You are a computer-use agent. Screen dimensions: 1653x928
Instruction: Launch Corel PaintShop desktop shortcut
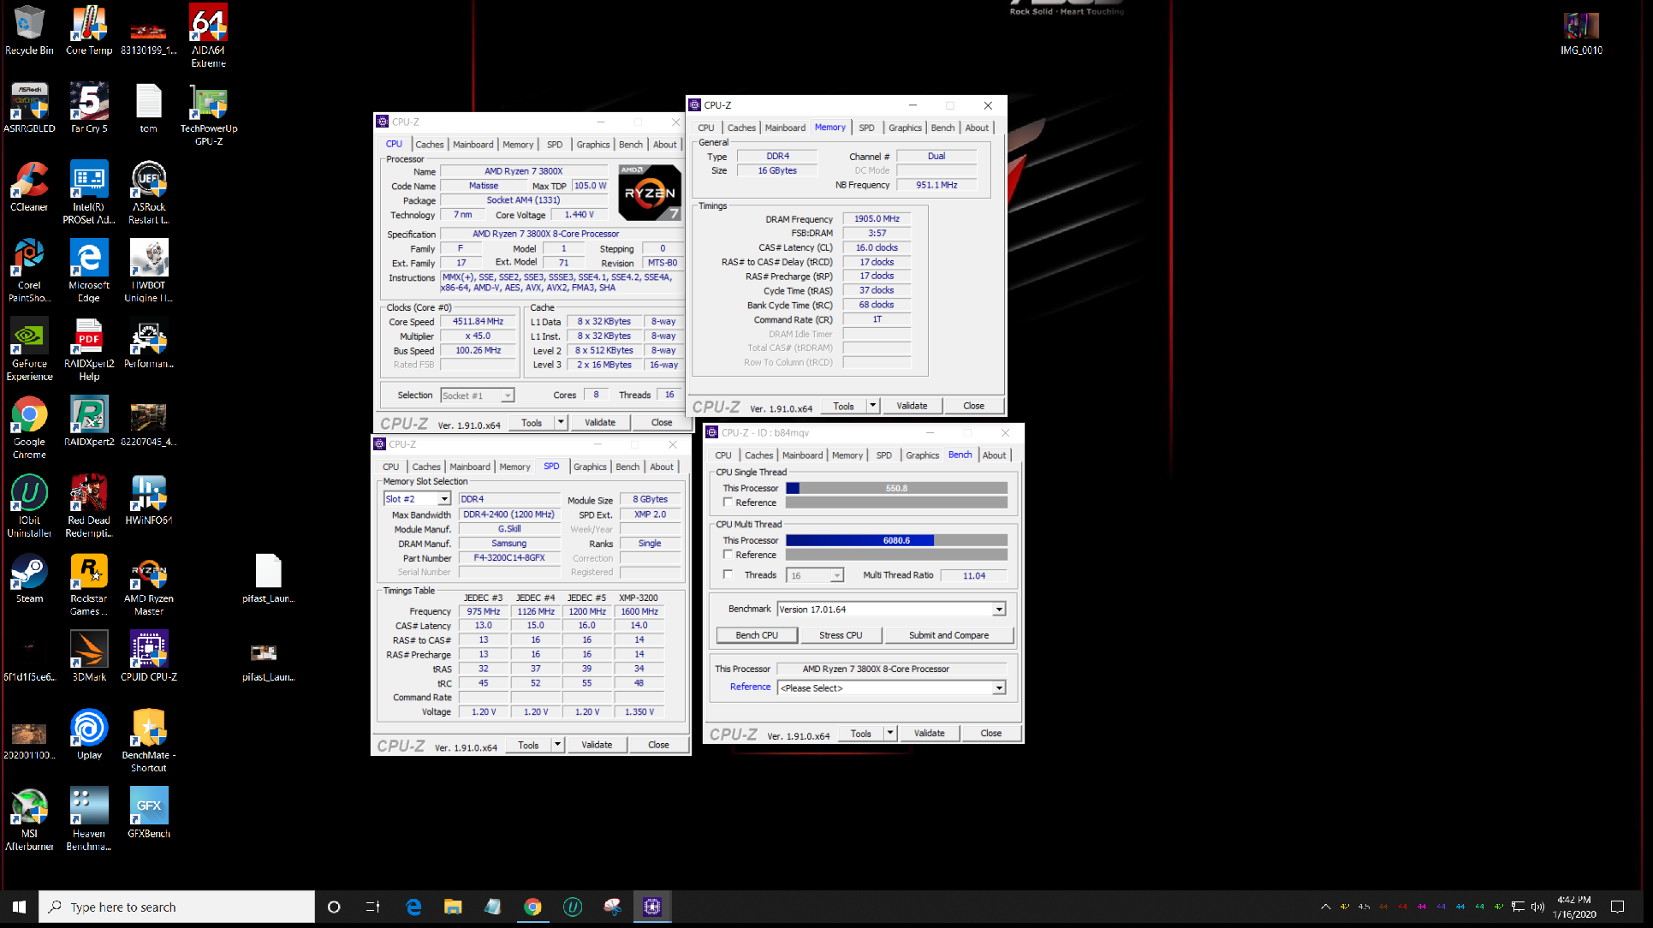click(x=29, y=271)
